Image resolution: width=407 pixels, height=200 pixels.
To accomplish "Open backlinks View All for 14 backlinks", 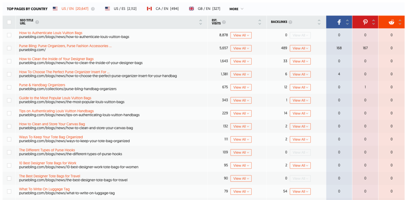I will click(300, 113).
